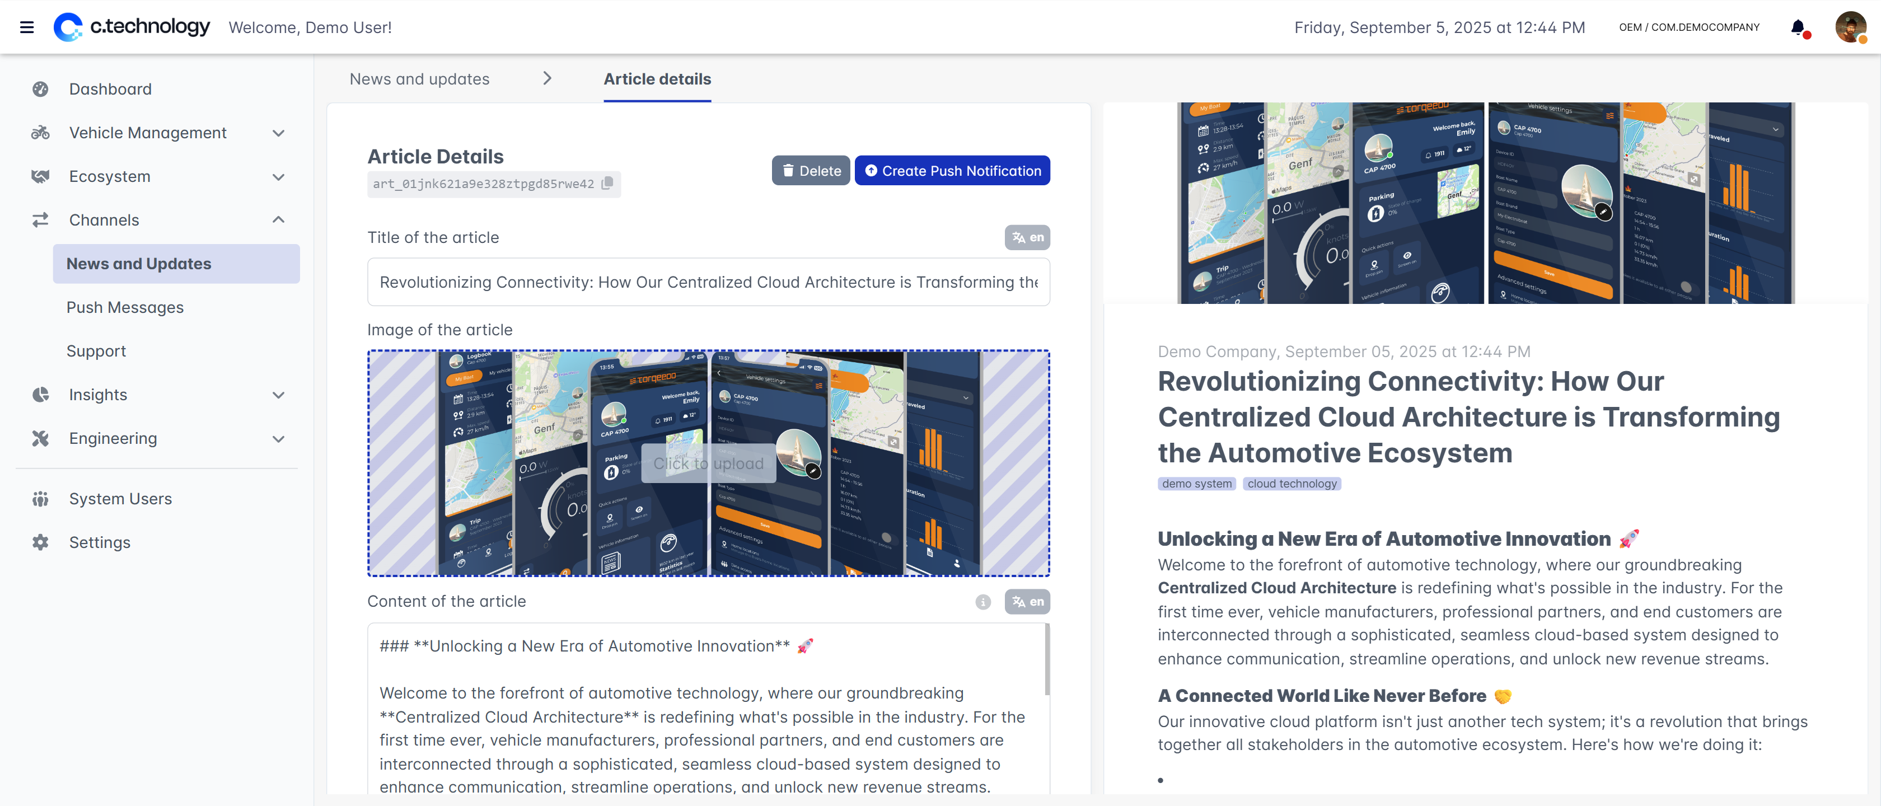Go to News and updates breadcrumb

419,79
